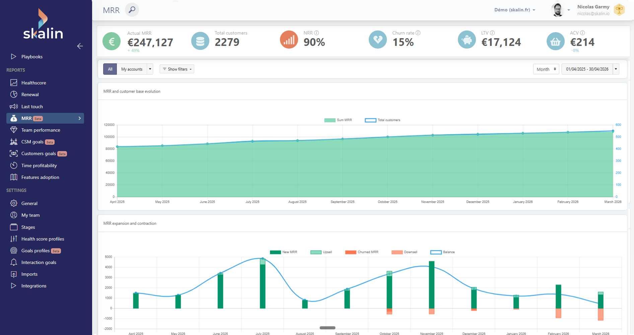
Task: Open the Démo (skalin.fr) workspace dropdown
Action: (514, 10)
